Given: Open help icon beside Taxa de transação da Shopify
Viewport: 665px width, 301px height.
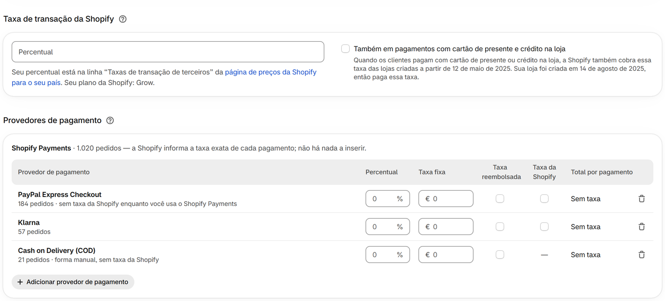Looking at the screenshot, I should click(123, 19).
